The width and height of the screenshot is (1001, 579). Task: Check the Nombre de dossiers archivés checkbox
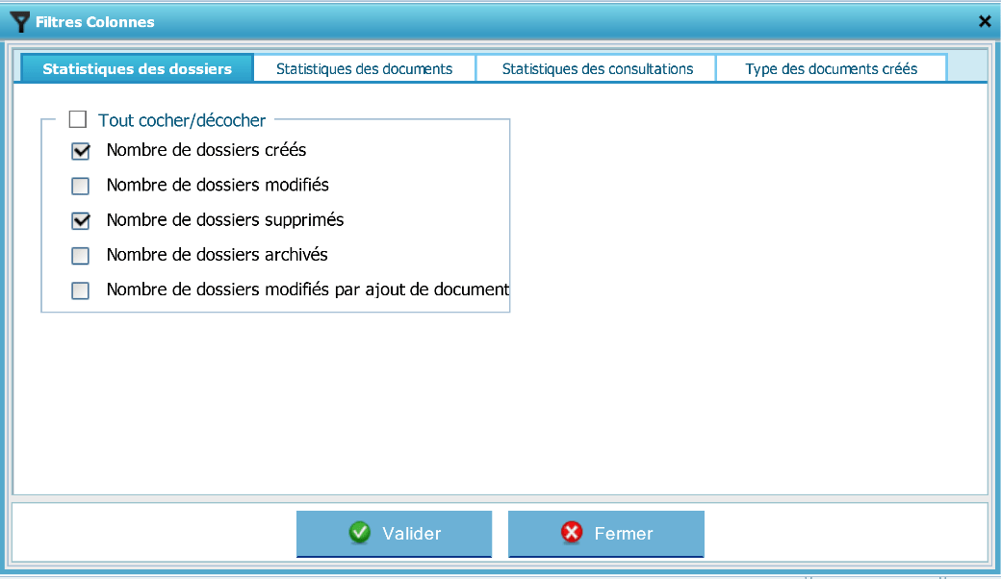point(81,256)
